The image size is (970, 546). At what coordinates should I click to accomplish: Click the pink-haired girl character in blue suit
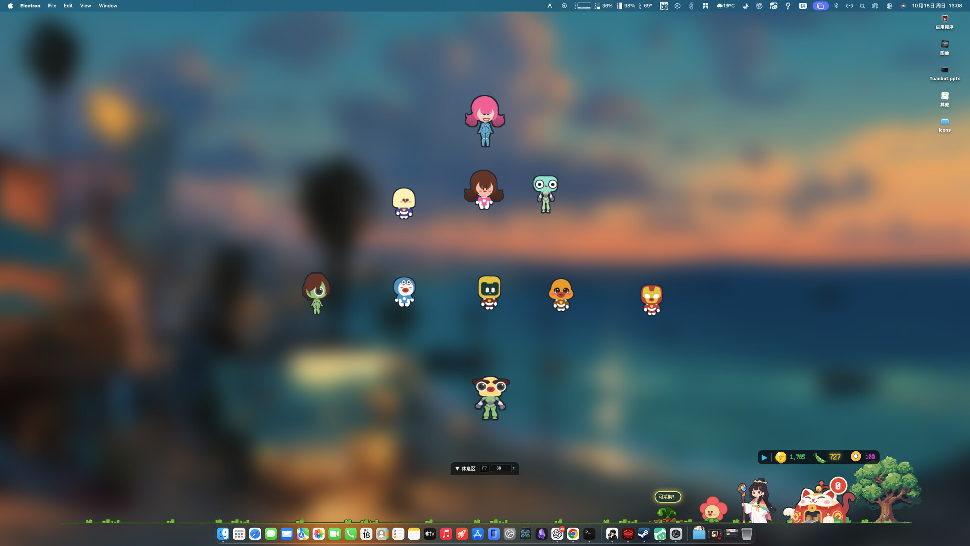click(484, 121)
